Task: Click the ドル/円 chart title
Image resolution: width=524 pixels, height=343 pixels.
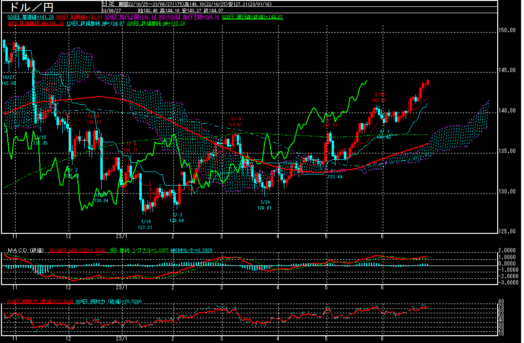Action: pos(32,7)
